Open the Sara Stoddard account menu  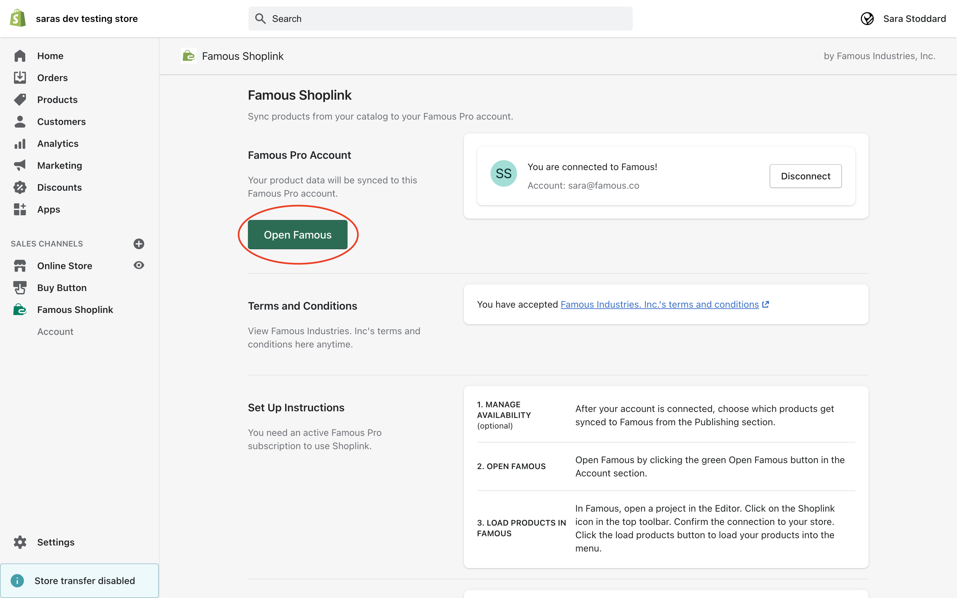903,19
